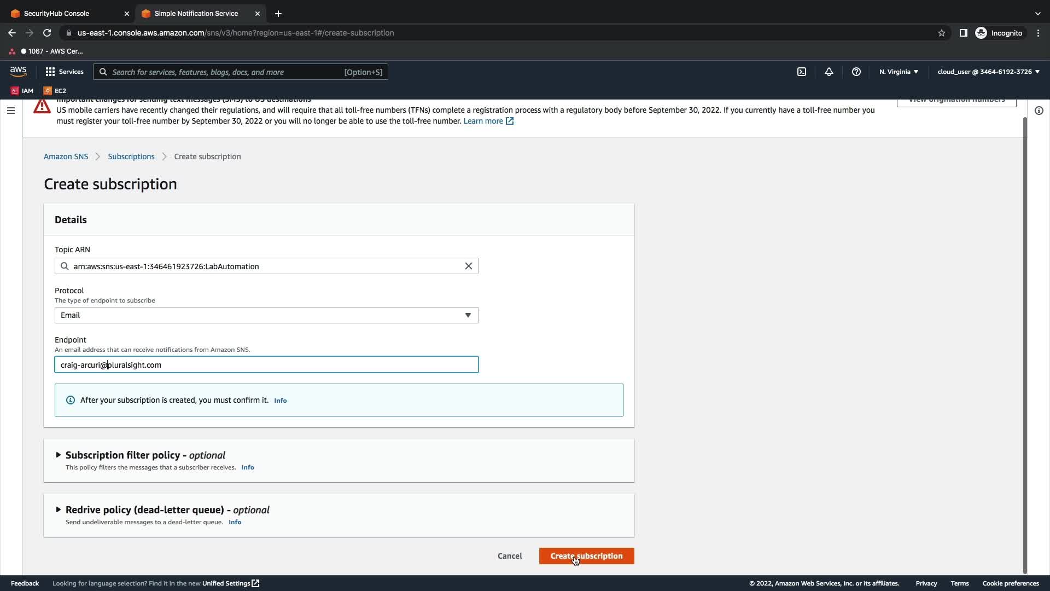
Task: Bookmark this page with star icon
Action: [942, 33]
